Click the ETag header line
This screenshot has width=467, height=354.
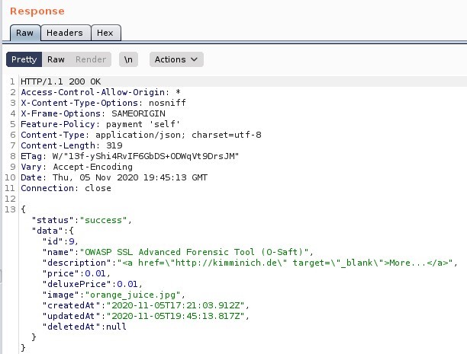click(130, 156)
